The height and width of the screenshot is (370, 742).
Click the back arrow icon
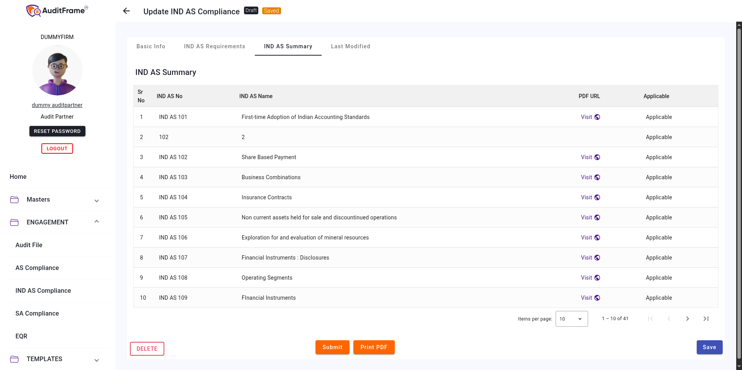(126, 11)
